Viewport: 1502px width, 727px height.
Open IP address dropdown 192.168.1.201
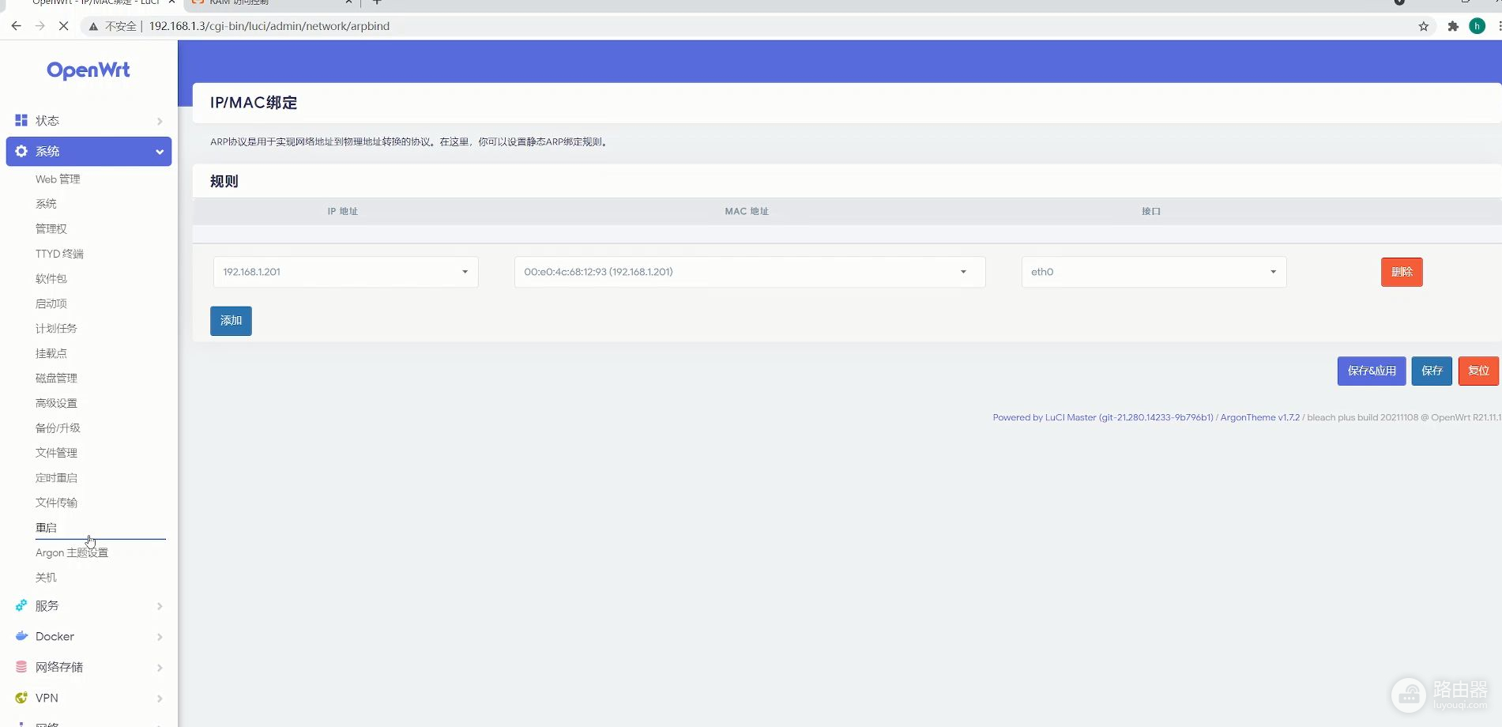346,272
